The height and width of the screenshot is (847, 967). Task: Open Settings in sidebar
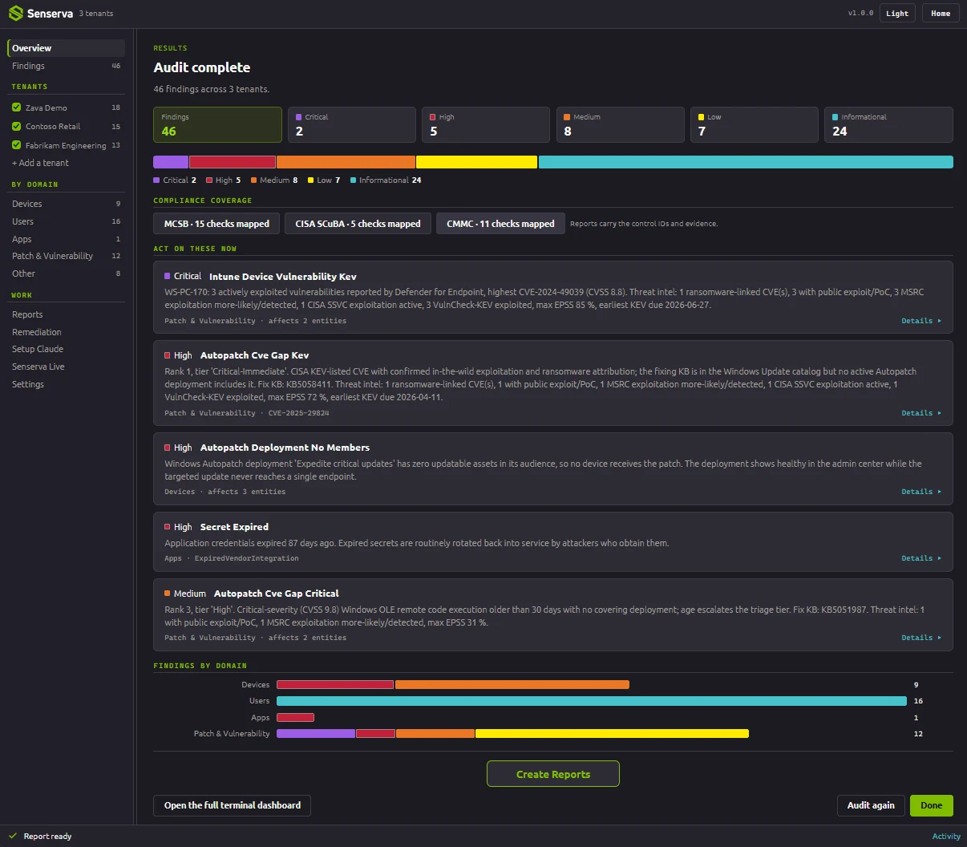point(67,384)
